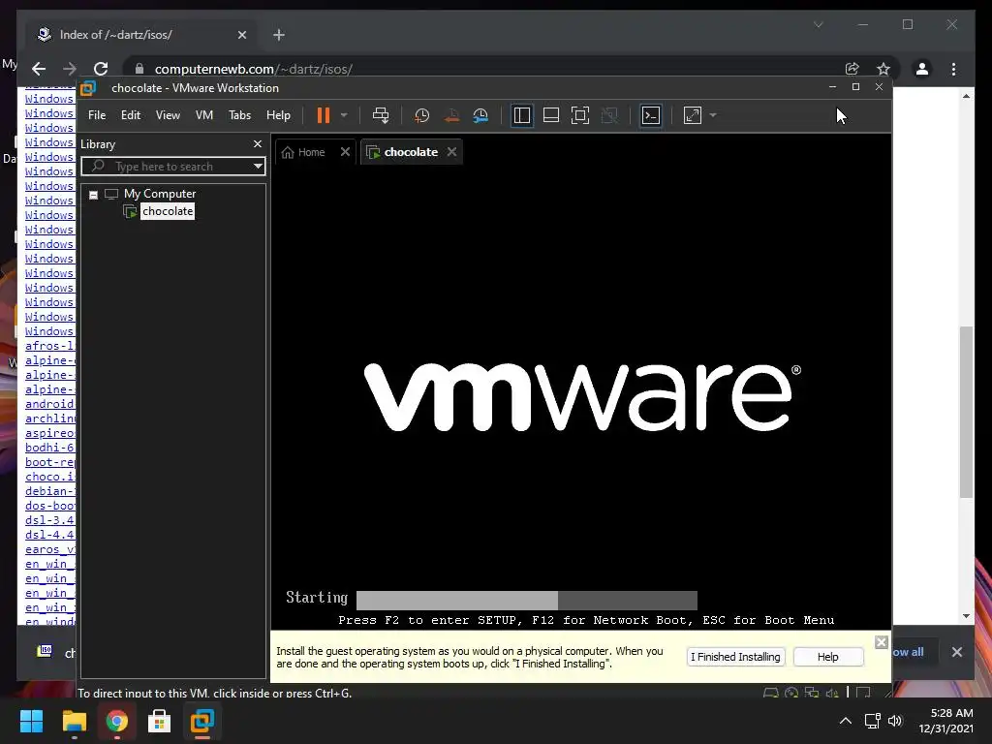Click the library search field
This screenshot has height=744, width=992.
pos(166,167)
